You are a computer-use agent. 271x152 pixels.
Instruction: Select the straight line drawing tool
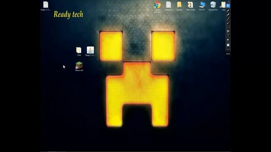point(228,19)
